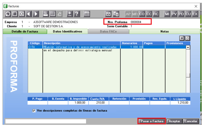Click the document list preview icon
Viewport: 202px width, 126px height.
53,14
